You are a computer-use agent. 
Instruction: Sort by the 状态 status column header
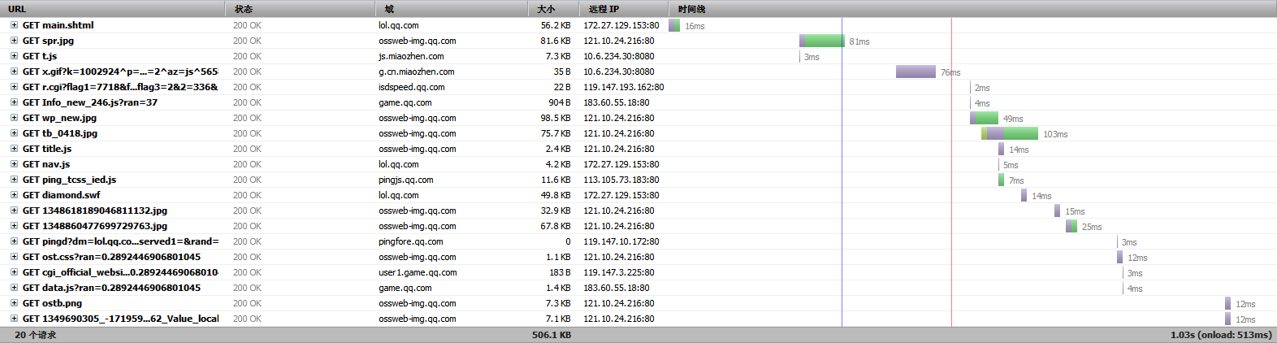[x=301, y=9]
